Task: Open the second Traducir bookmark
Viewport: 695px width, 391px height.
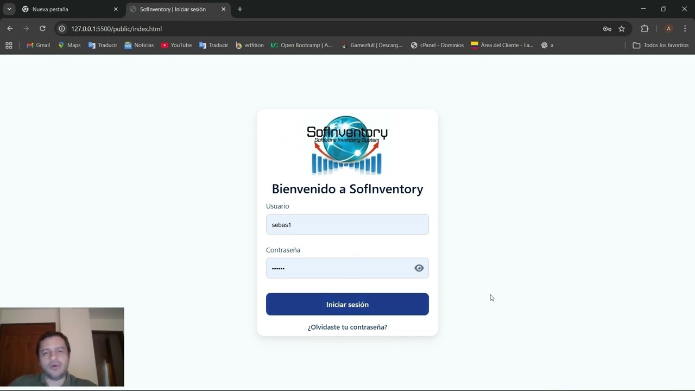Action: click(x=213, y=45)
